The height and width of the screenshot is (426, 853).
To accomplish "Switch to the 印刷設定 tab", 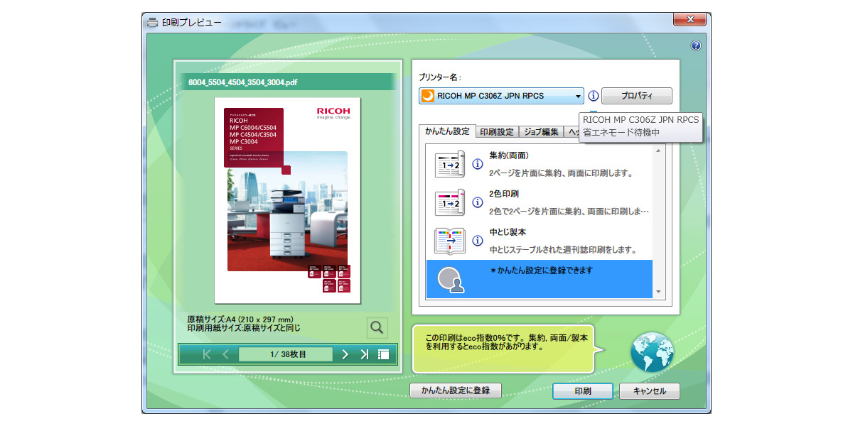I will pyautogui.click(x=498, y=131).
